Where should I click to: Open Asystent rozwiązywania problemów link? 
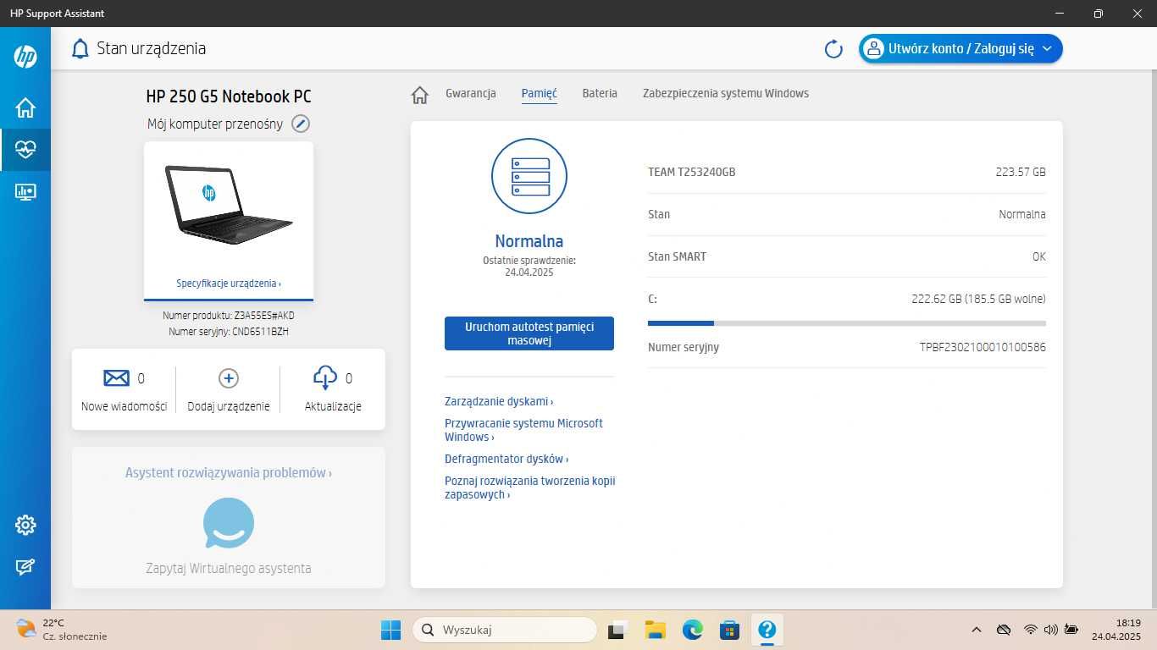tap(229, 473)
